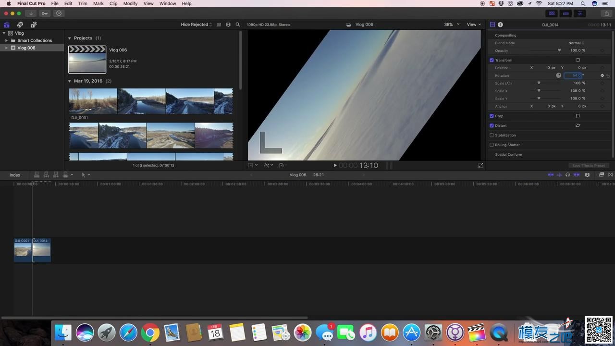Open the viewer View dropdown
The height and width of the screenshot is (346, 615).
[474, 25]
